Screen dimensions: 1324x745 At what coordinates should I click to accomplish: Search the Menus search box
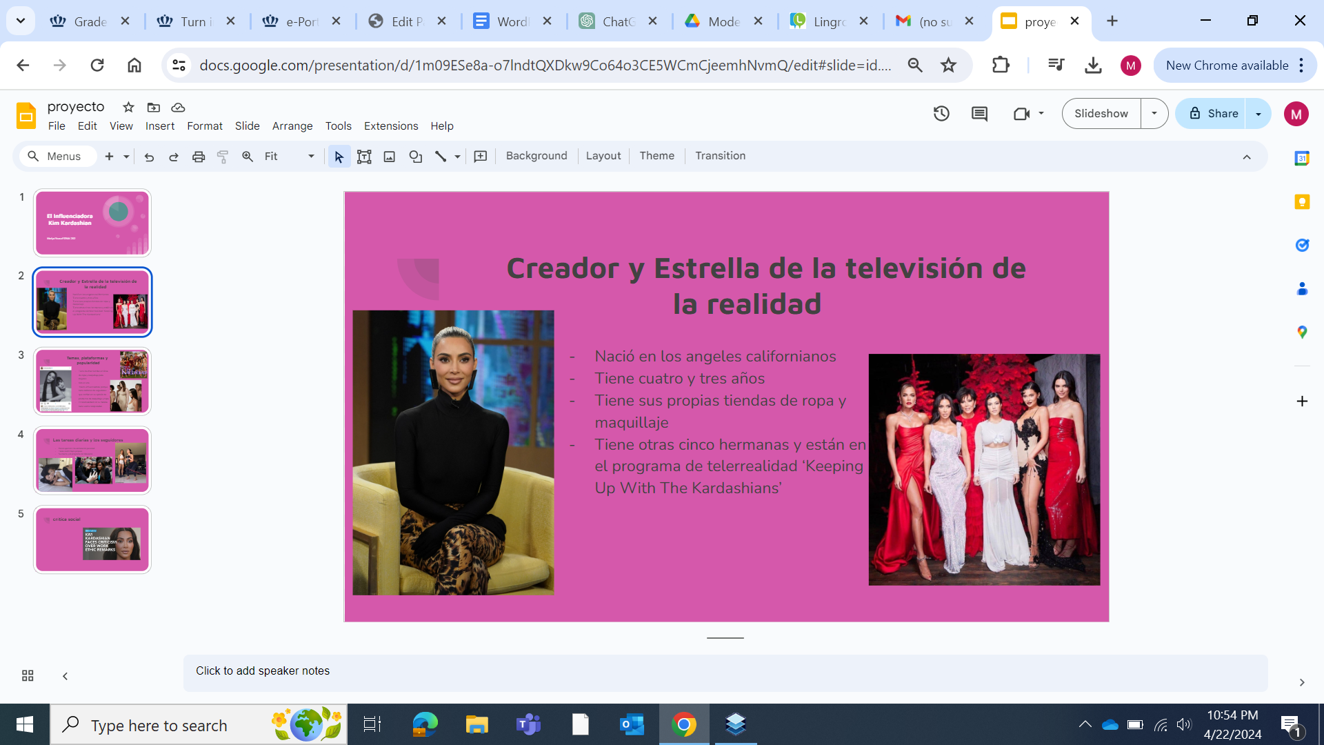pos(58,157)
